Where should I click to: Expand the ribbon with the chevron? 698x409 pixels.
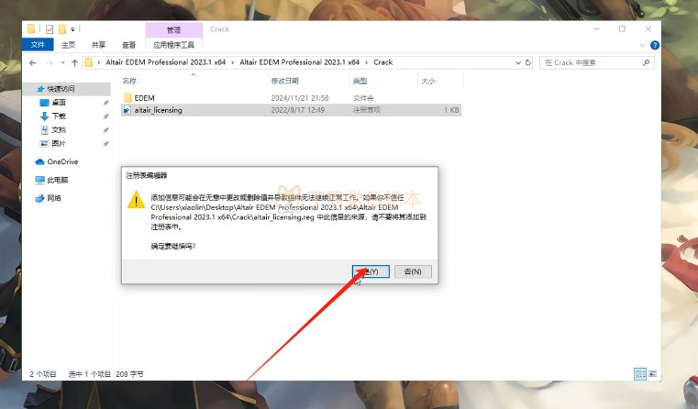642,45
